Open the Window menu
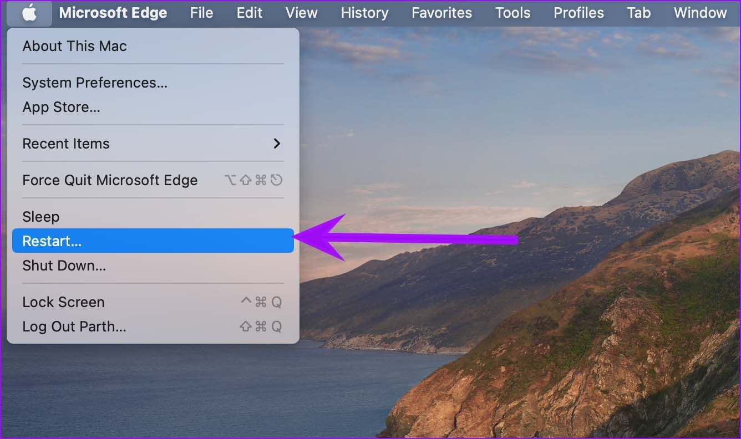Screen dimensions: 741x439 [x=700, y=13]
